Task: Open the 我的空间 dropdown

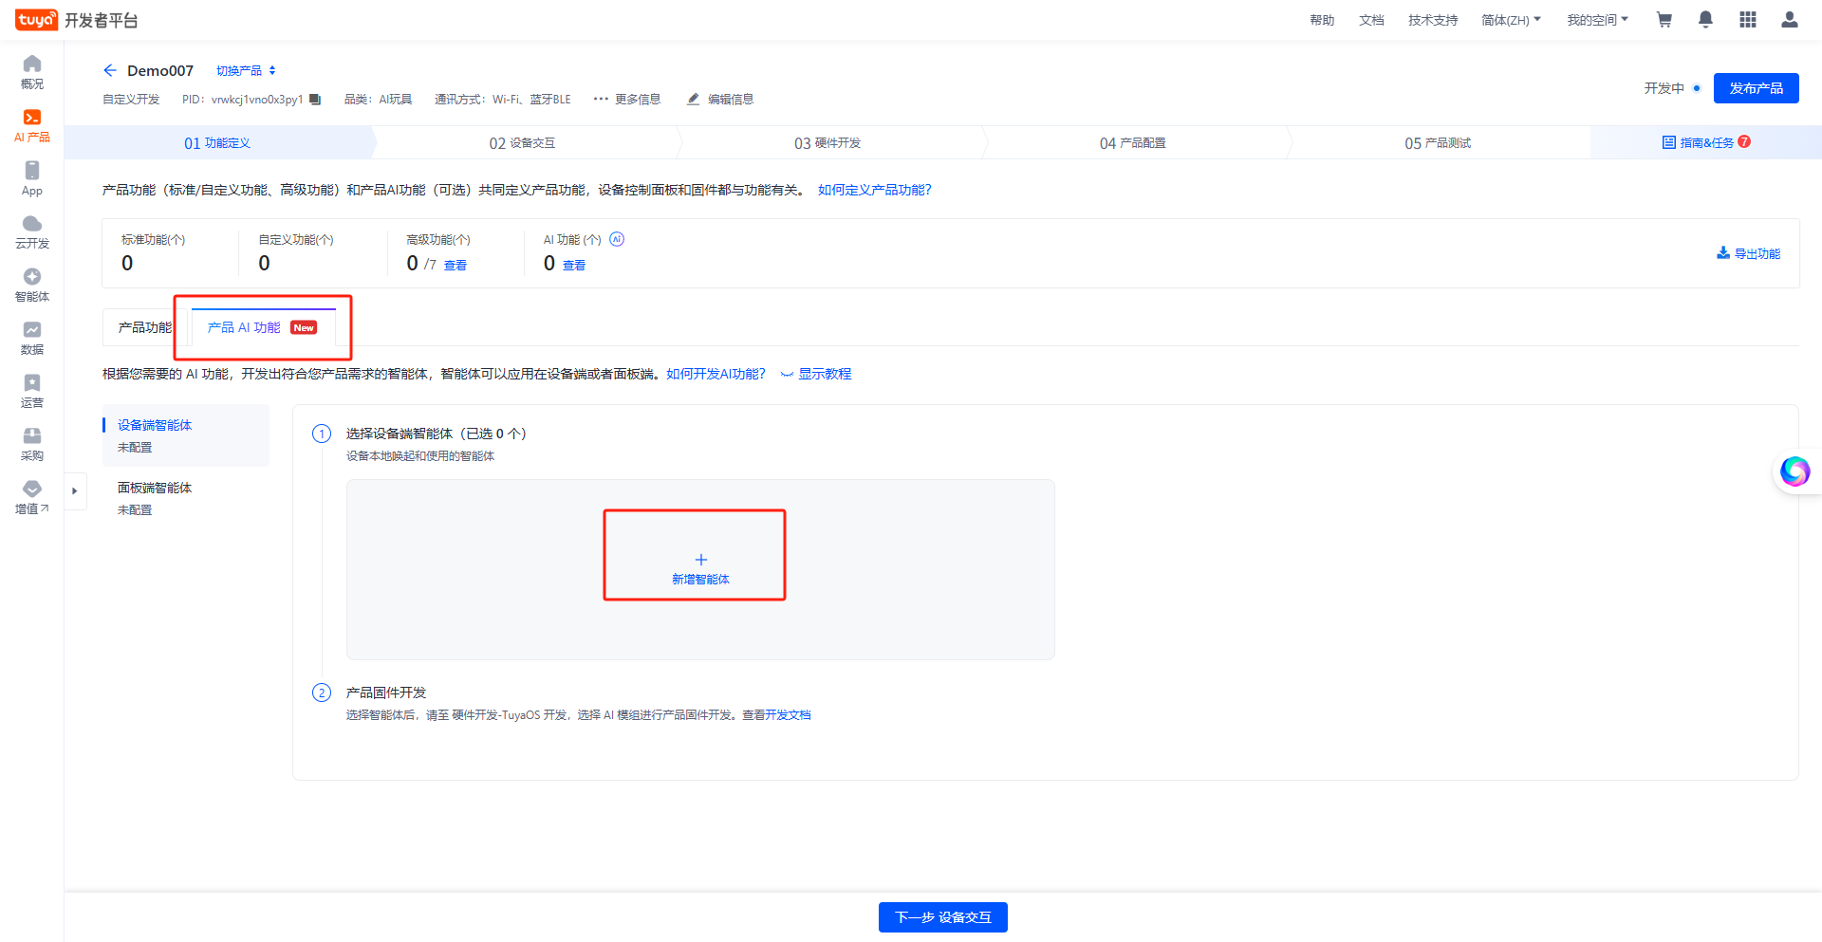Action: click(1597, 20)
